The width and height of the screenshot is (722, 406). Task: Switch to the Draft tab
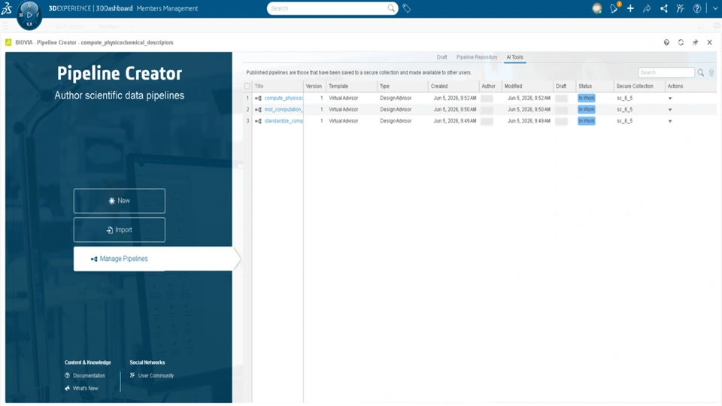coord(441,57)
